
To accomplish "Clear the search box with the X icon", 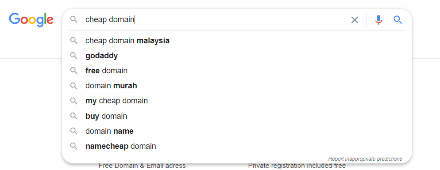I will (x=355, y=20).
